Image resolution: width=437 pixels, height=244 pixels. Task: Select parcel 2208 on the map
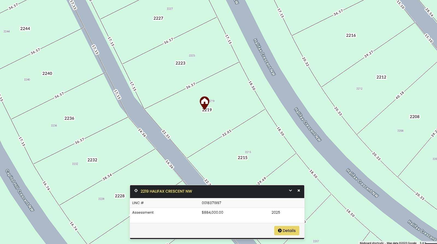pos(415,117)
